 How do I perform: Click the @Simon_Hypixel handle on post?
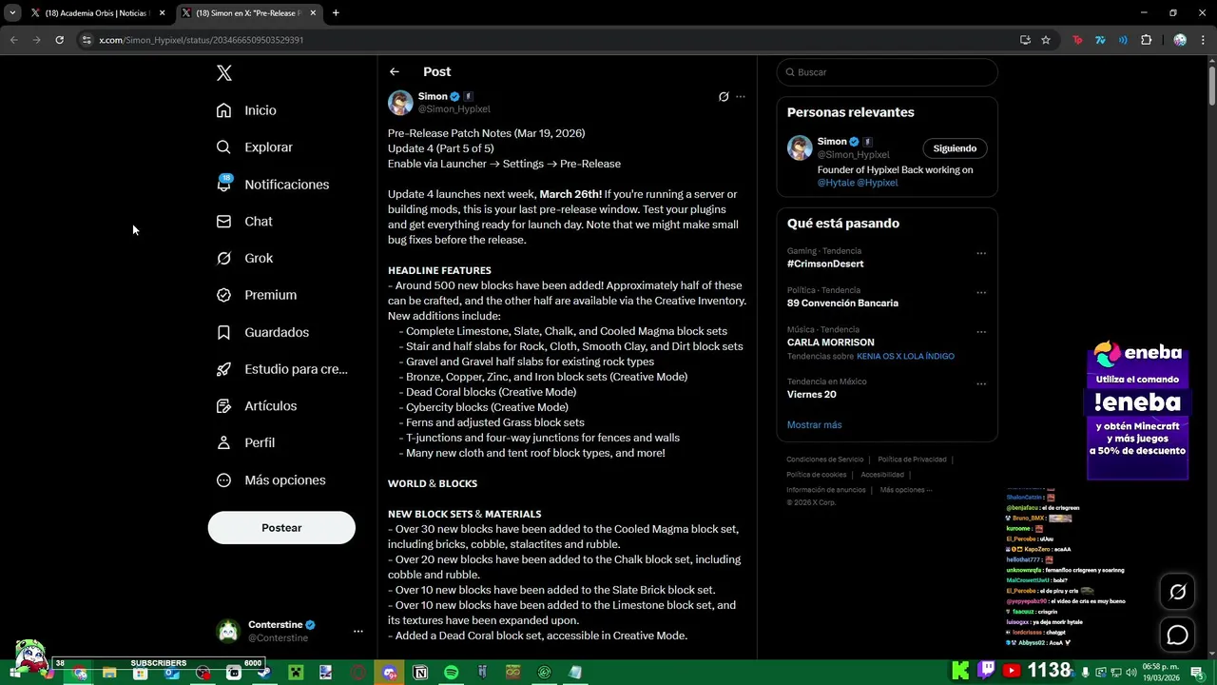(x=454, y=109)
